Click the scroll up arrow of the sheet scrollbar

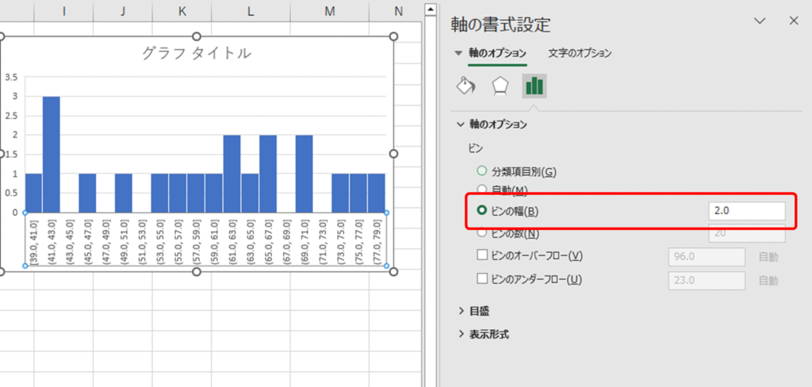431,10
